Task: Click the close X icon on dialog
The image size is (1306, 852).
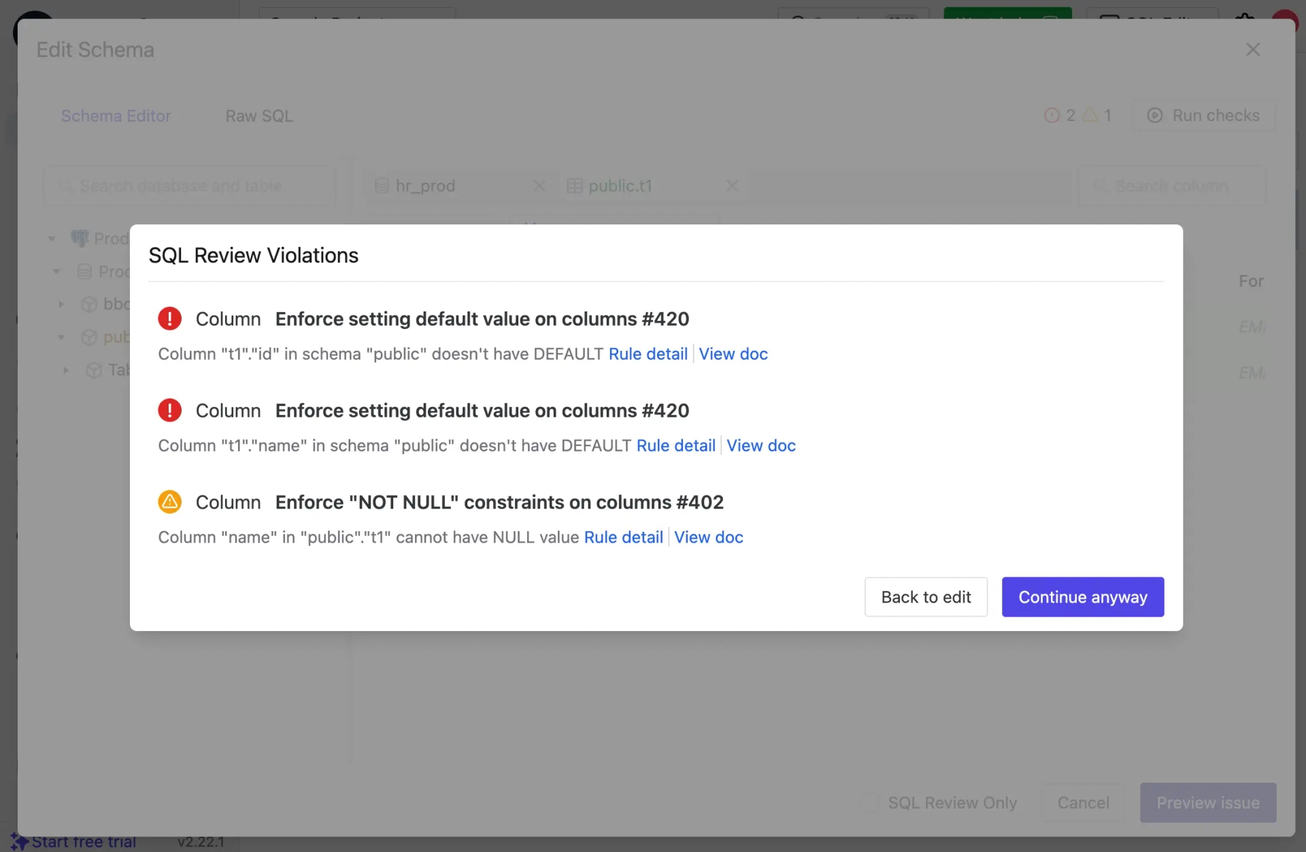Action: pos(1253,48)
